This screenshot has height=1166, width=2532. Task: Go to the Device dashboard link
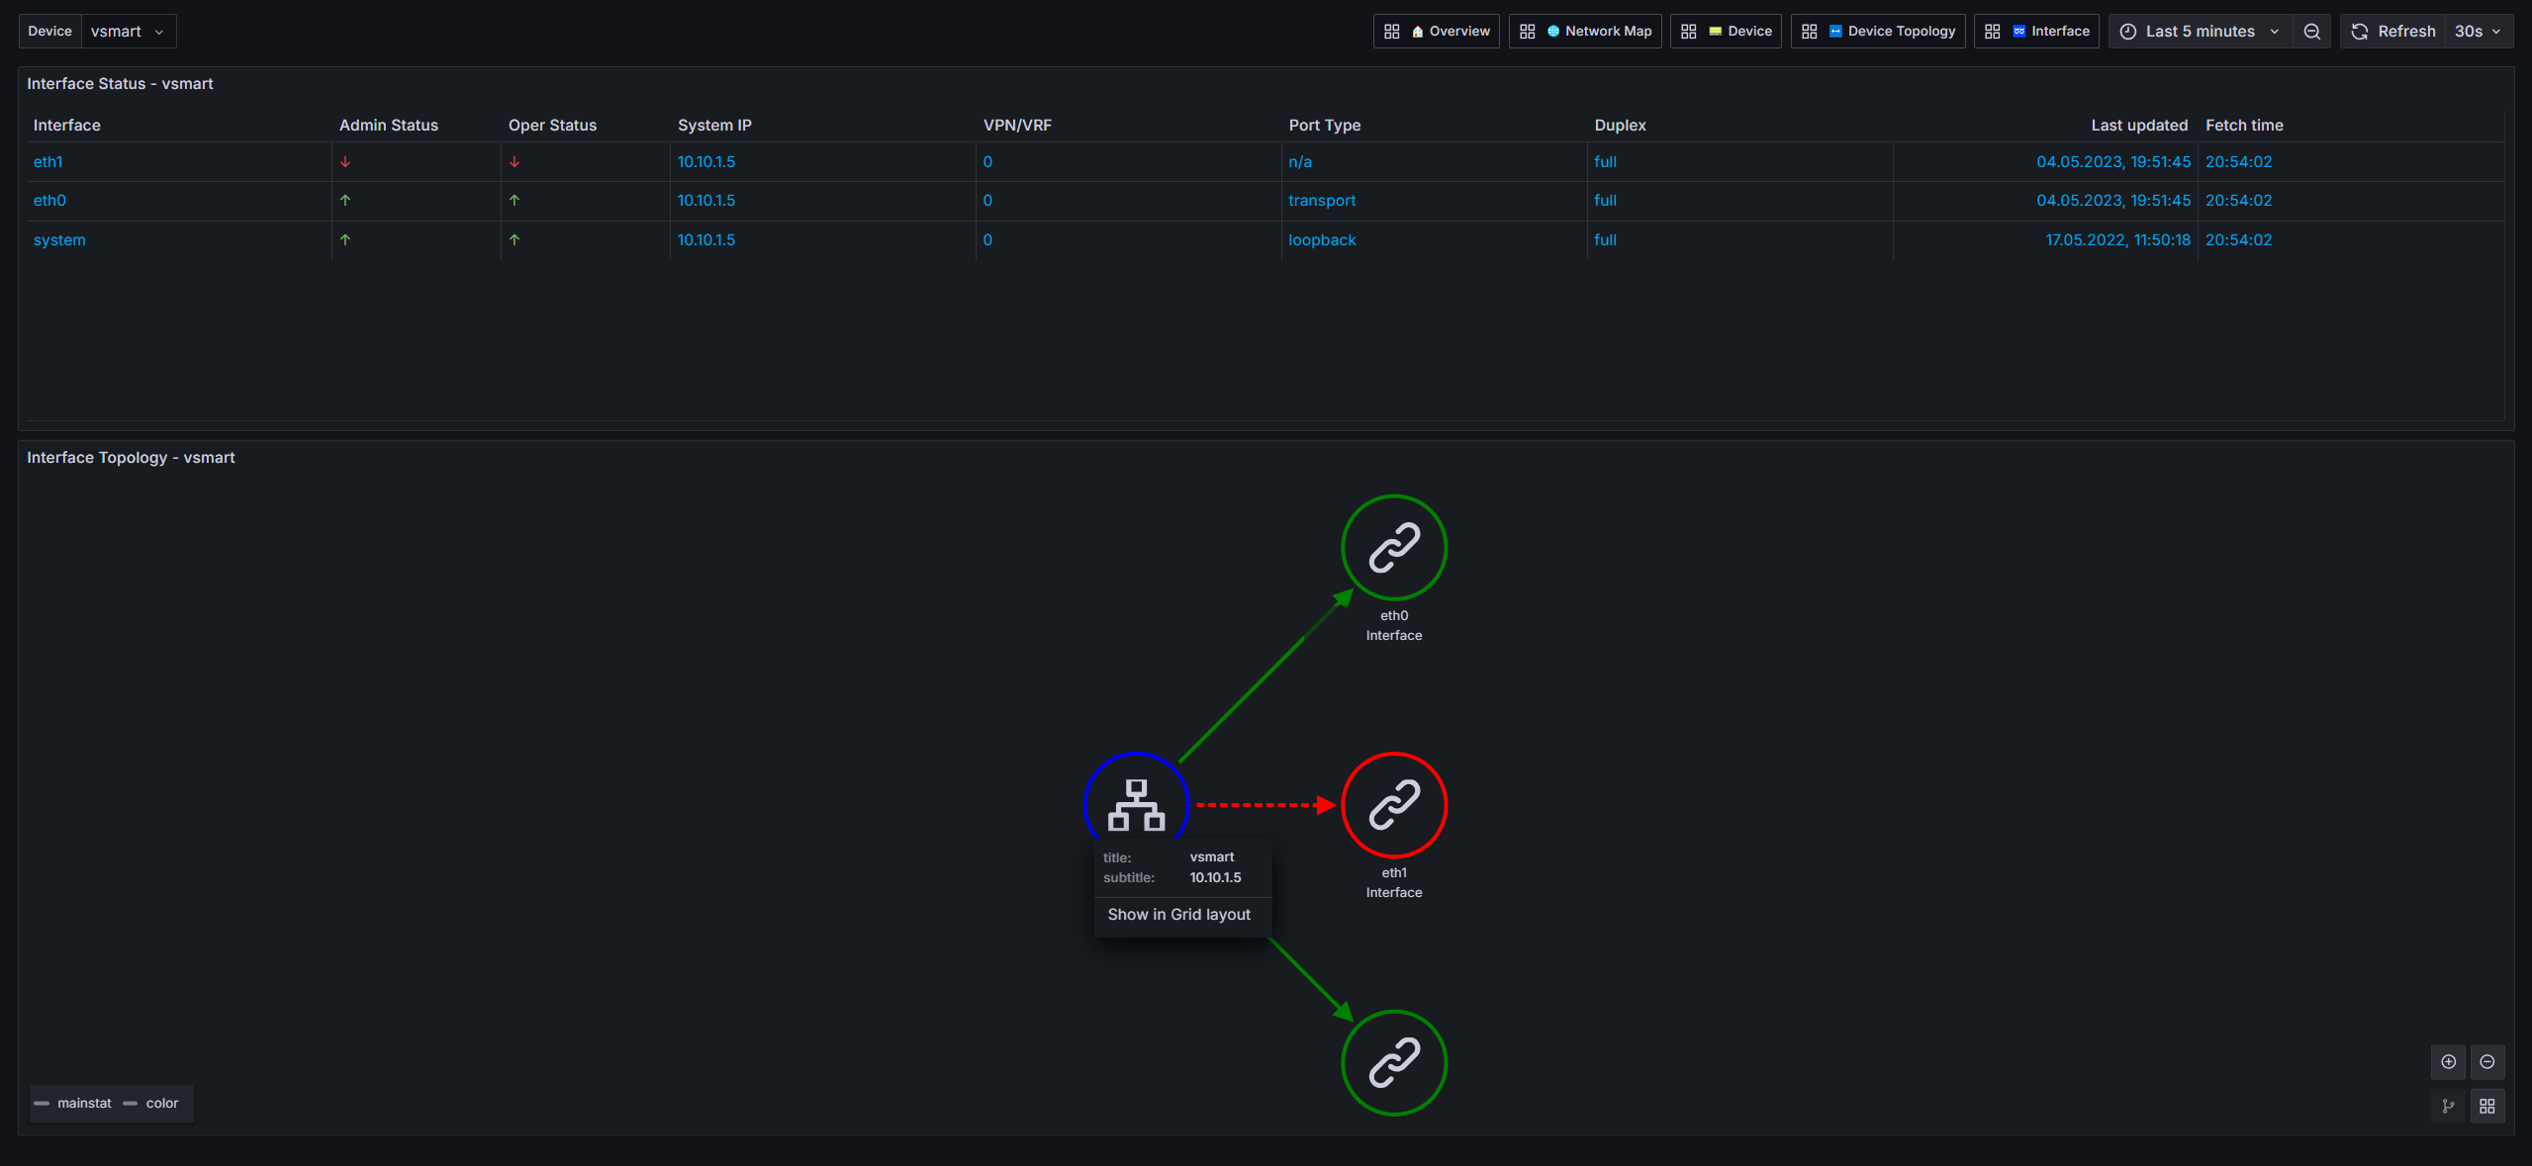pyautogui.click(x=1727, y=32)
